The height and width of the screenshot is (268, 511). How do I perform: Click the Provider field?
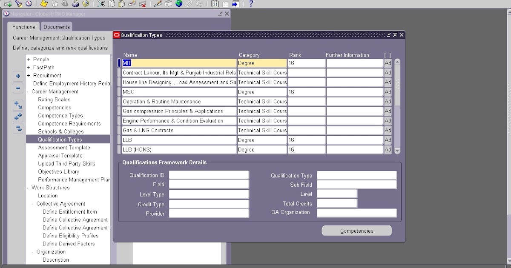tap(209, 214)
